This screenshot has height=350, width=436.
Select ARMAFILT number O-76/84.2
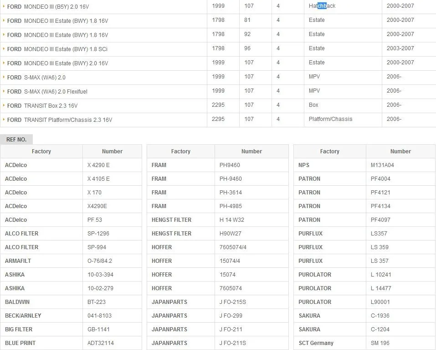coord(99,261)
